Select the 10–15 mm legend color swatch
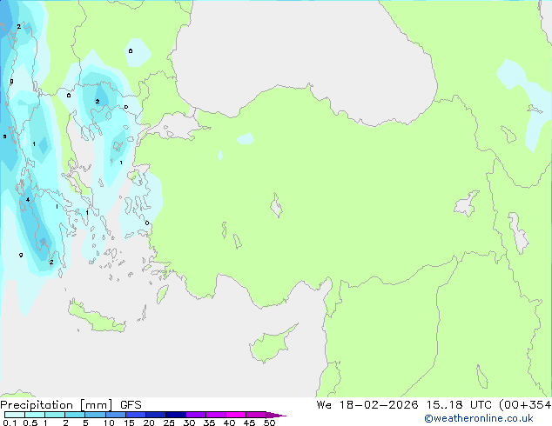This screenshot has width=552, height=426. click(x=115, y=415)
